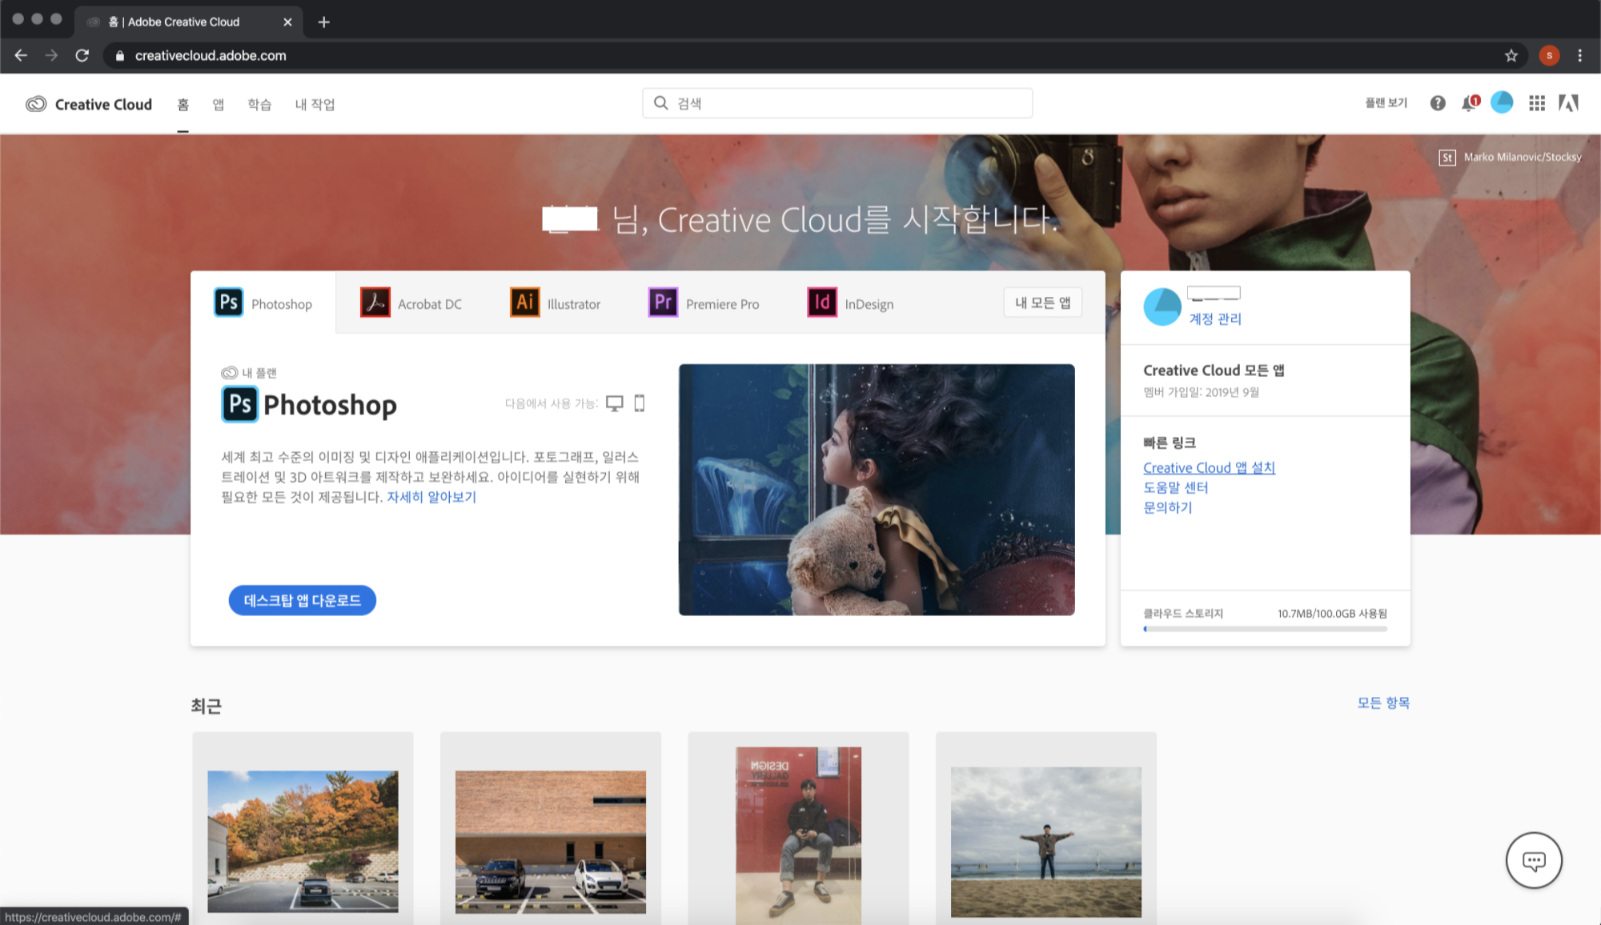Click the Creative Cloud 모든 앱 plan text
The width and height of the screenshot is (1601, 925).
(x=1214, y=370)
